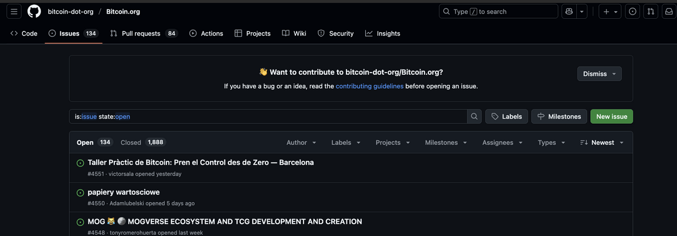Click the GitHub logo home icon
Screen dimensions: 677x236
(x=34, y=12)
